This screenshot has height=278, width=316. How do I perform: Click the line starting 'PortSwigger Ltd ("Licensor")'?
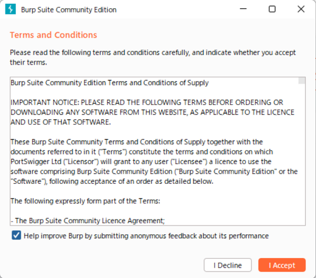point(141,161)
